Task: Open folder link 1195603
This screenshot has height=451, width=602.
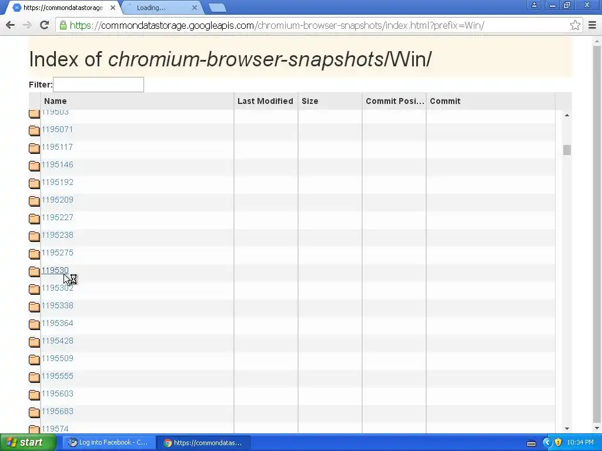Action: point(57,394)
